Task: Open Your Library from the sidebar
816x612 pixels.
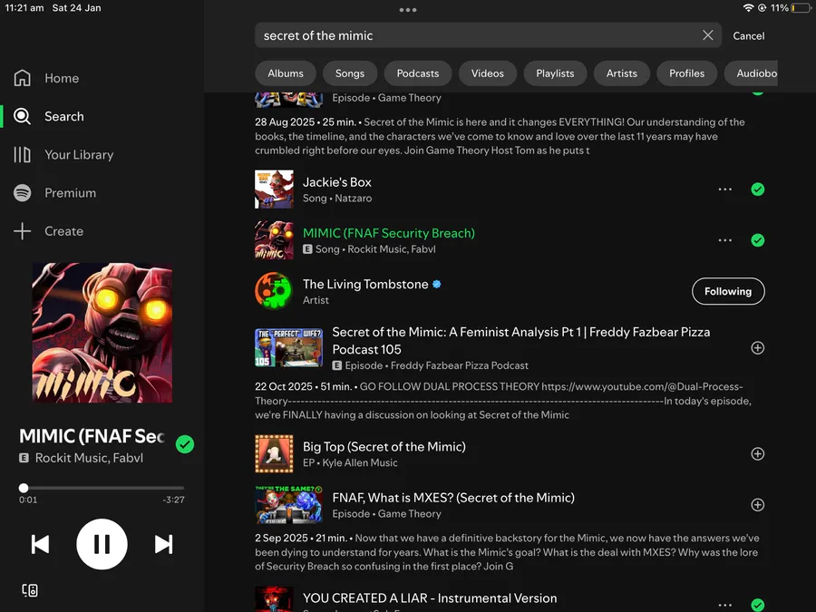Action: (x=63, y=154)
